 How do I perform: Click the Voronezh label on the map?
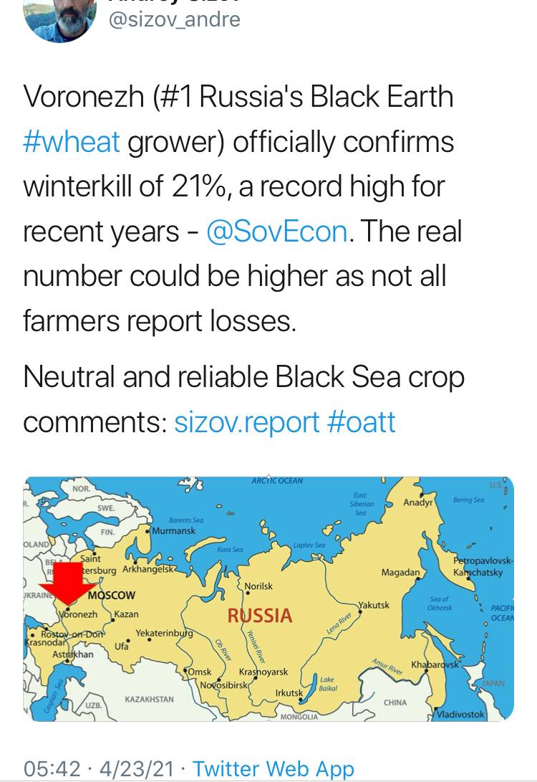(78, 615)
